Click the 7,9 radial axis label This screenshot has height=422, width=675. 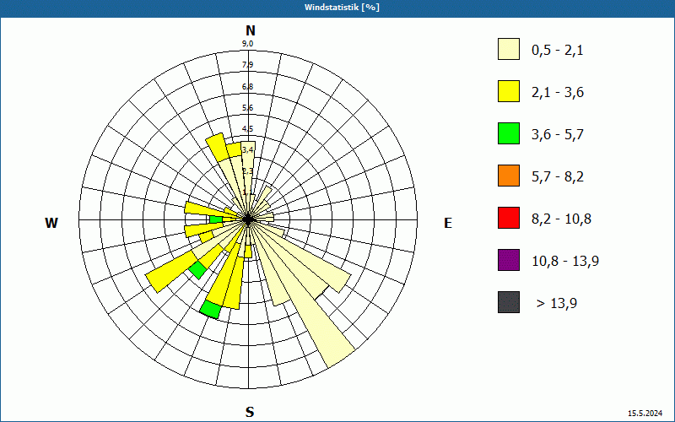point(247,65)
